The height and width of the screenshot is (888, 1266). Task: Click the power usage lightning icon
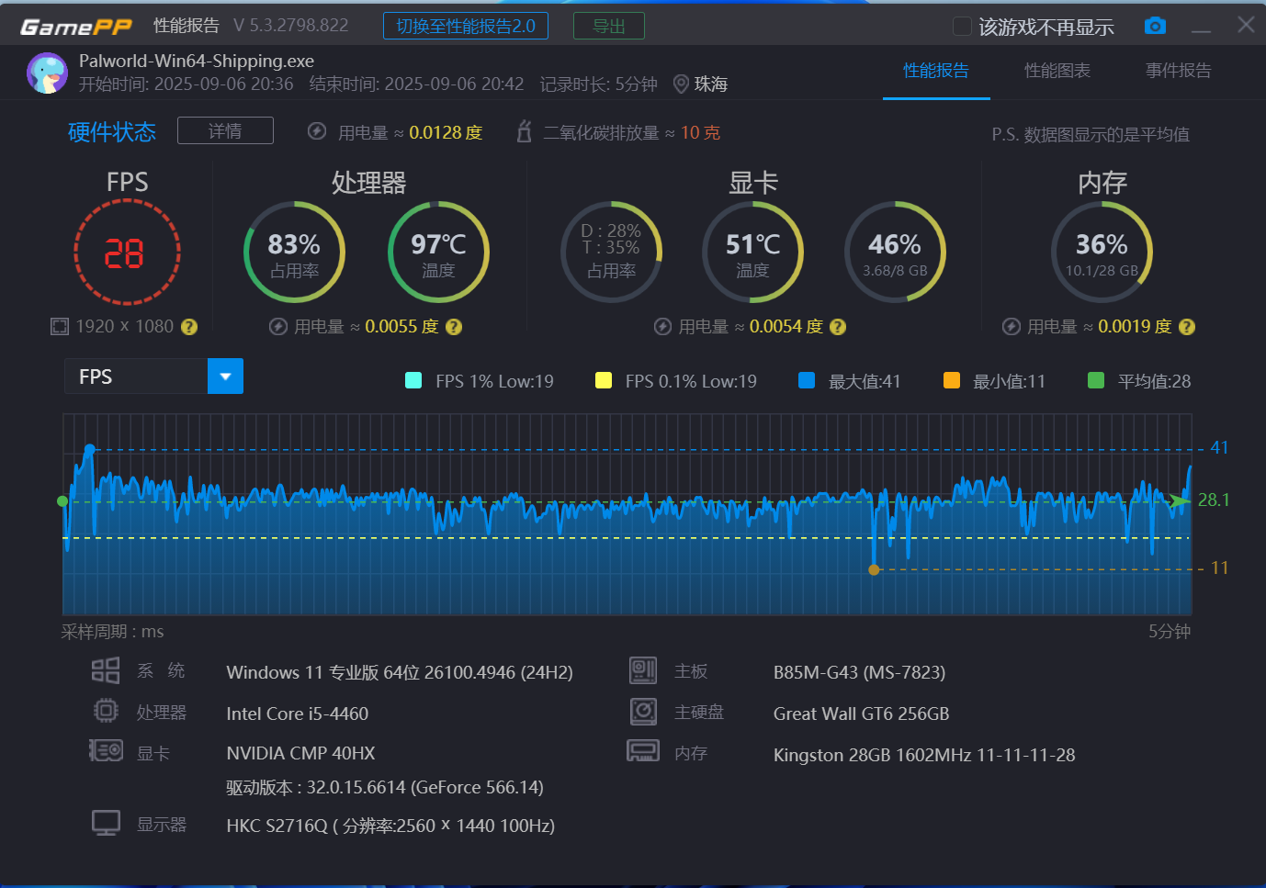pyautogui.click(x=317, y=131)
